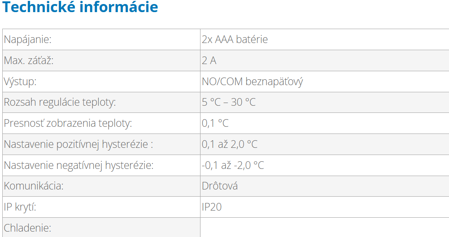Select Nastavenie pozitívnej hysterézie label
The width and height of the screenshot is (449, 237).
coord(78,144)
